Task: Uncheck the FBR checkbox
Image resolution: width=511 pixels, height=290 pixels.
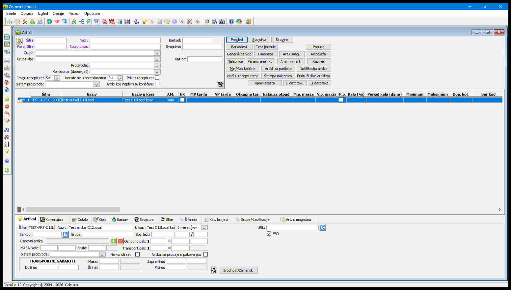Action: pos(269,234)
